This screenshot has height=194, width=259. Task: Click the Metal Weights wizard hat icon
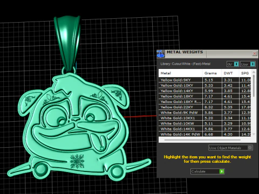click(x=161, y=54)
